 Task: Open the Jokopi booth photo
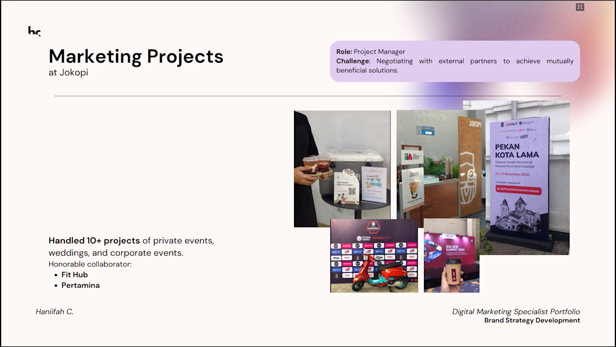coord(441,164)
